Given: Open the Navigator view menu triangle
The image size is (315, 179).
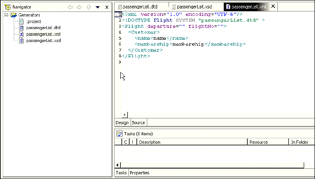Looking at the screenshot, I should pos(98,7).
